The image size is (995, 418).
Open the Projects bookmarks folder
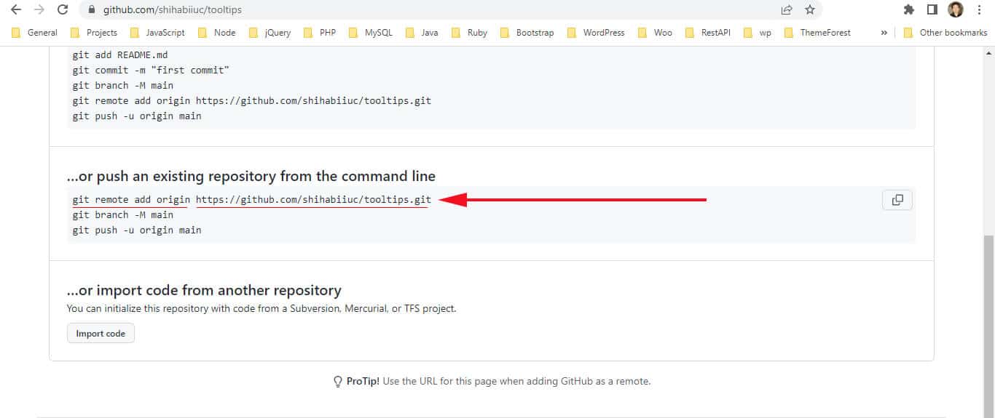[x=93, y=33]
